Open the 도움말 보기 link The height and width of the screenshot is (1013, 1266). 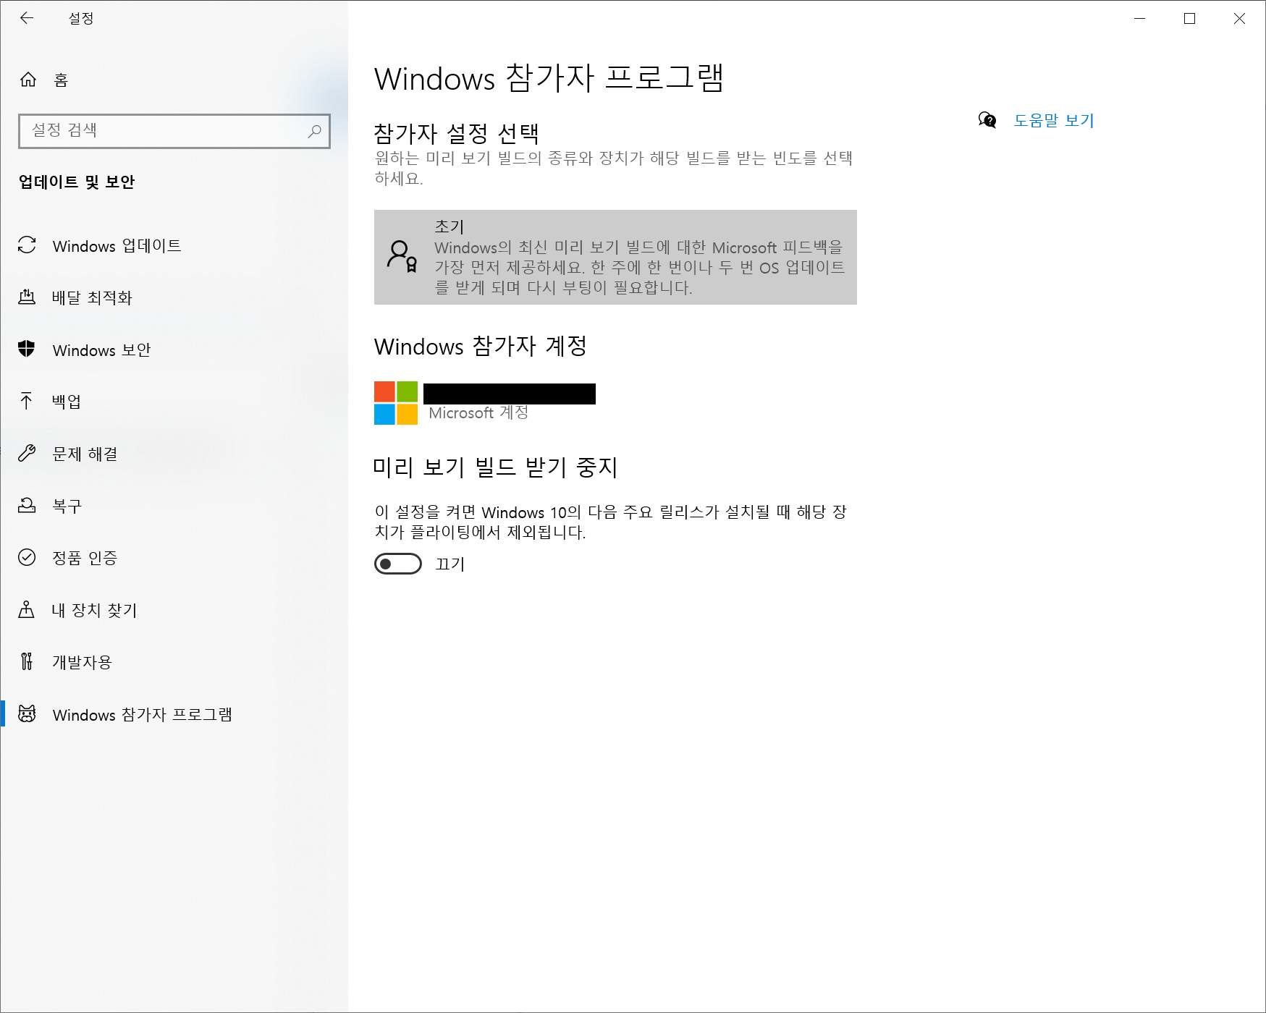pyautogui.click(x=1054, y=120)
